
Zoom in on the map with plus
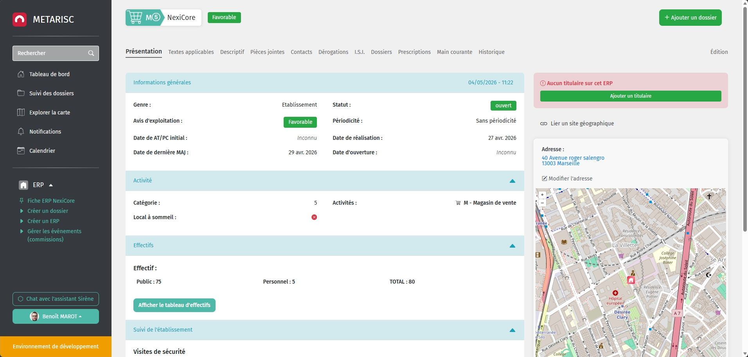point(542,195)
